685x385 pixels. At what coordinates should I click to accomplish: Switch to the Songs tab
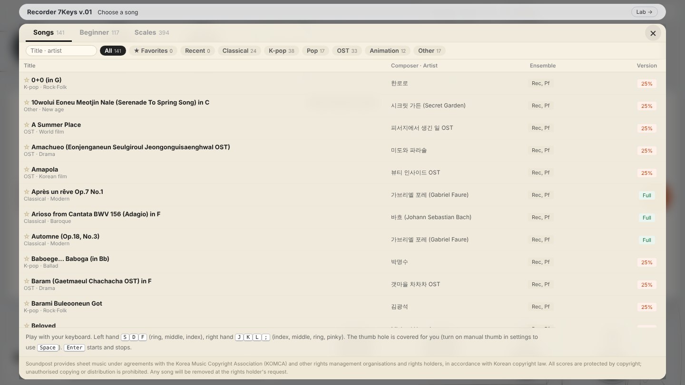pyautogui.click(x=49, y=32)
